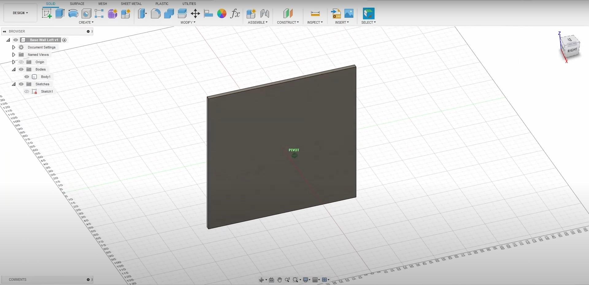Hide the Sketches folder
Viewport: 589px width, 285px height.
pos(21,84)
